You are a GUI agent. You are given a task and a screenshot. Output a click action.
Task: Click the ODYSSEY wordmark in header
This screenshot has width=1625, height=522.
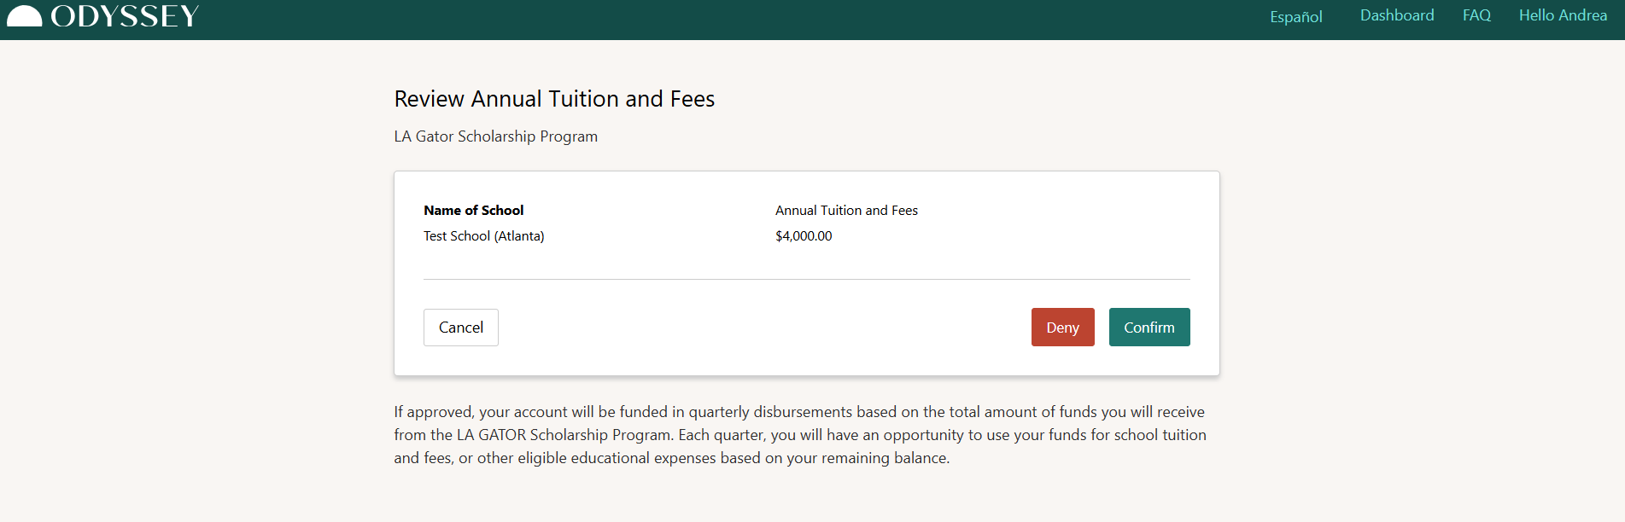point(125,16)
